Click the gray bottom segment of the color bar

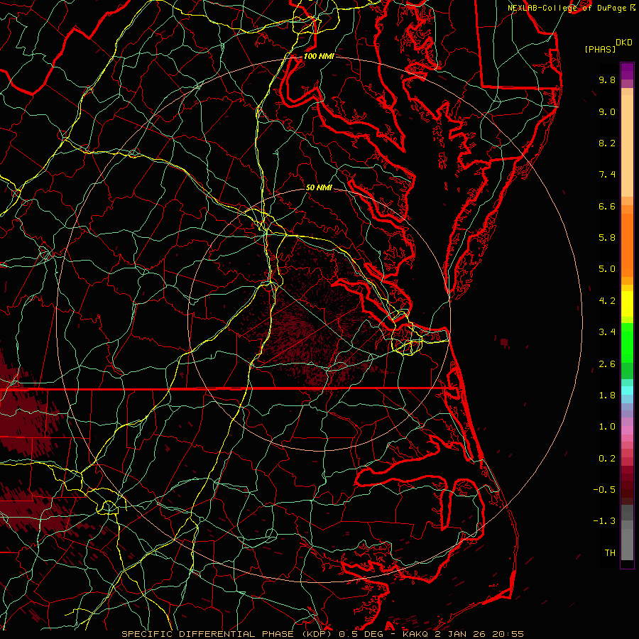tap(627, 540)
